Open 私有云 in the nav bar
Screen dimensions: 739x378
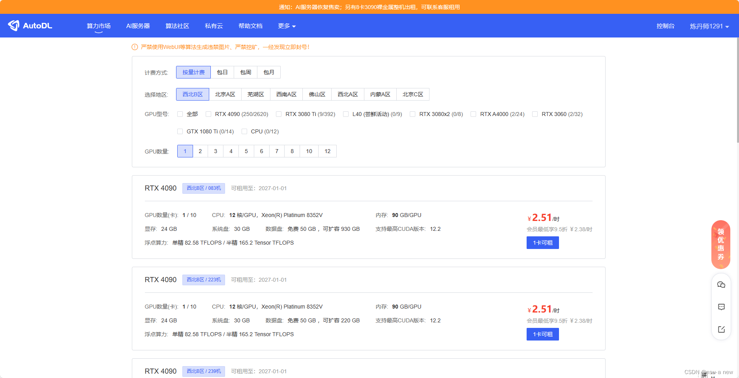pyautogui.click(x=214, y=26)
